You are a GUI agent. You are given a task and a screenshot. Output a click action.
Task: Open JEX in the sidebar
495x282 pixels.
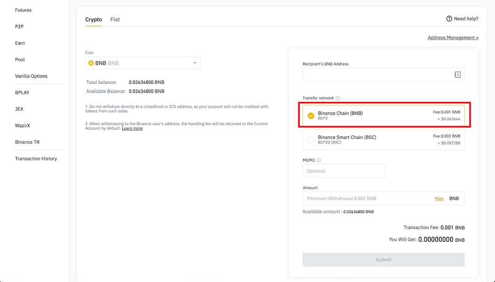(x=19, y=109)
